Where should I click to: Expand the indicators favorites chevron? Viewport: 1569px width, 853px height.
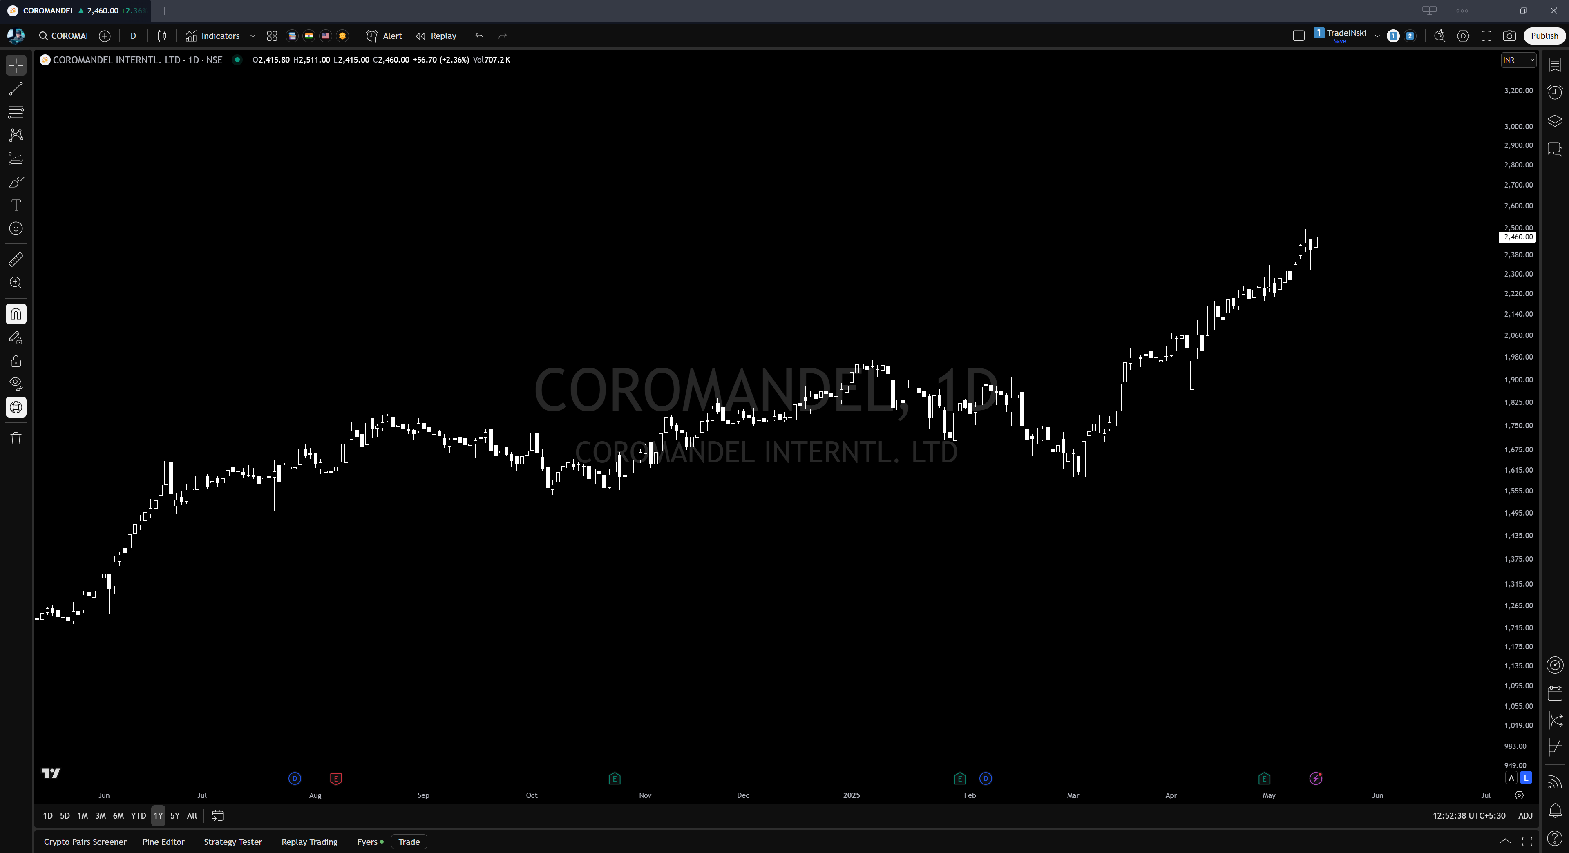point(253,36)
